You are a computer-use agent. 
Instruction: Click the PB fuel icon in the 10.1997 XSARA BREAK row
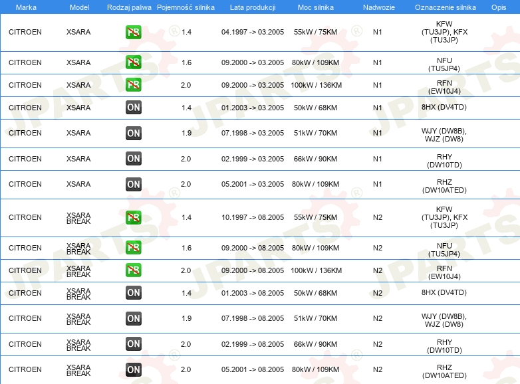[133, 217]
